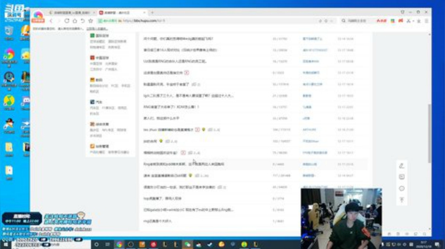The image size is (445, 249).
Task: Open the orange-icon last sidebar category
Action: coord(100,146)
